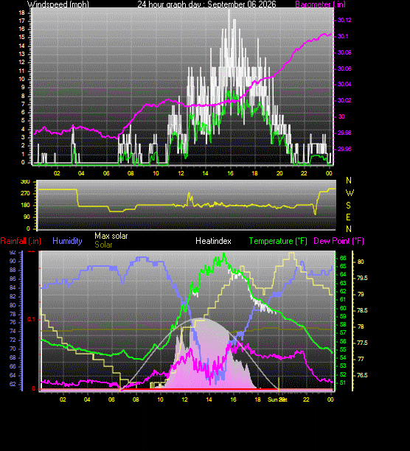This screenshot has height=451, width=410.
Task: Click humidity axis value 70
Action: tap(13, 349)
